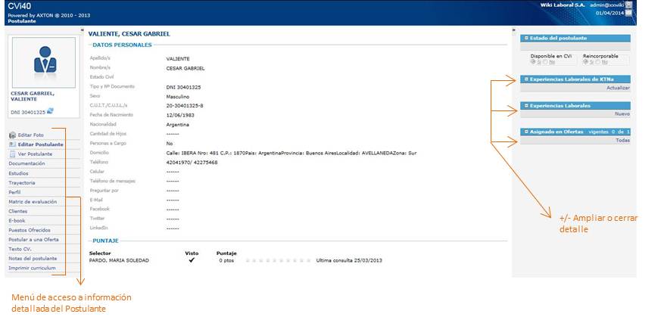The height and width of the screenshot is (320, 664).
Task: Click the Ver Postulante document icon
Action: pyautogui.click(x=12, y=154)
